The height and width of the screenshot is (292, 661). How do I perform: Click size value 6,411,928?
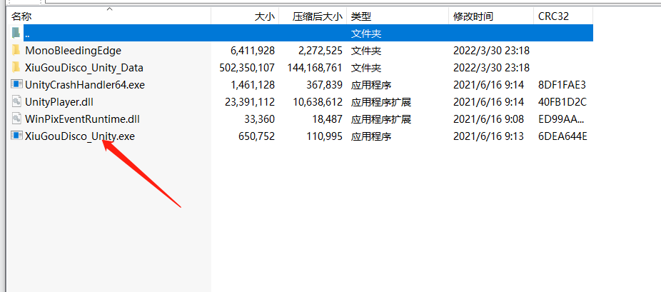click(253, 51)
